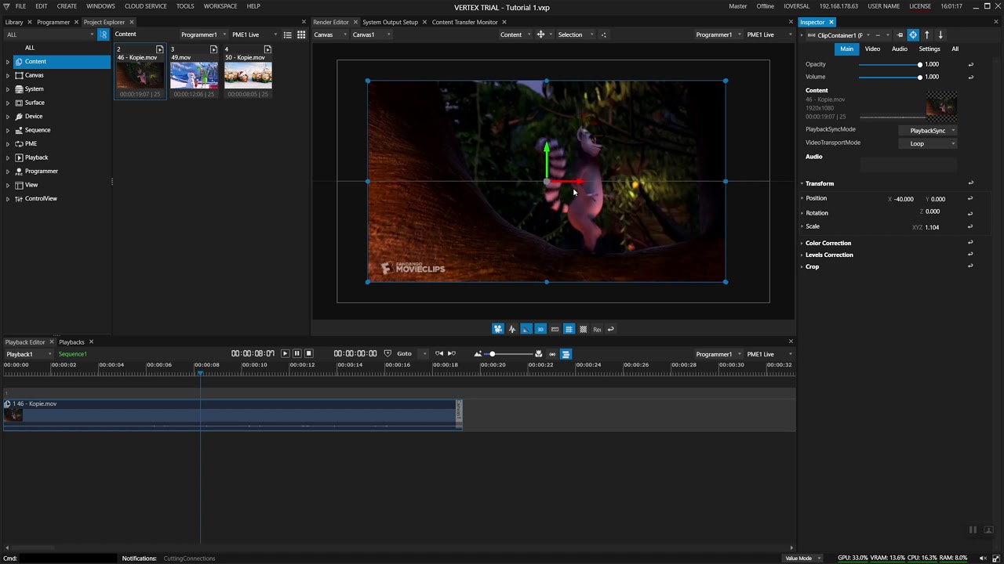The width and height of the screenshot is (1004, 564).
Task: Toggle the tree hierarchy button beside ALL filter
Action: pos(103,34)
